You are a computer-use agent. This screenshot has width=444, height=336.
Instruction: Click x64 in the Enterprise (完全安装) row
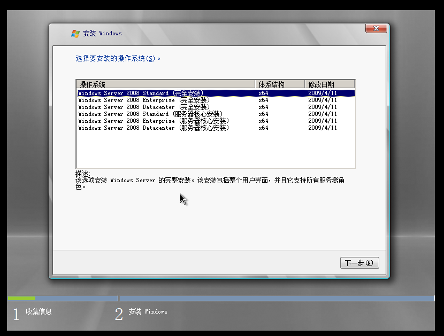(263, 100)
